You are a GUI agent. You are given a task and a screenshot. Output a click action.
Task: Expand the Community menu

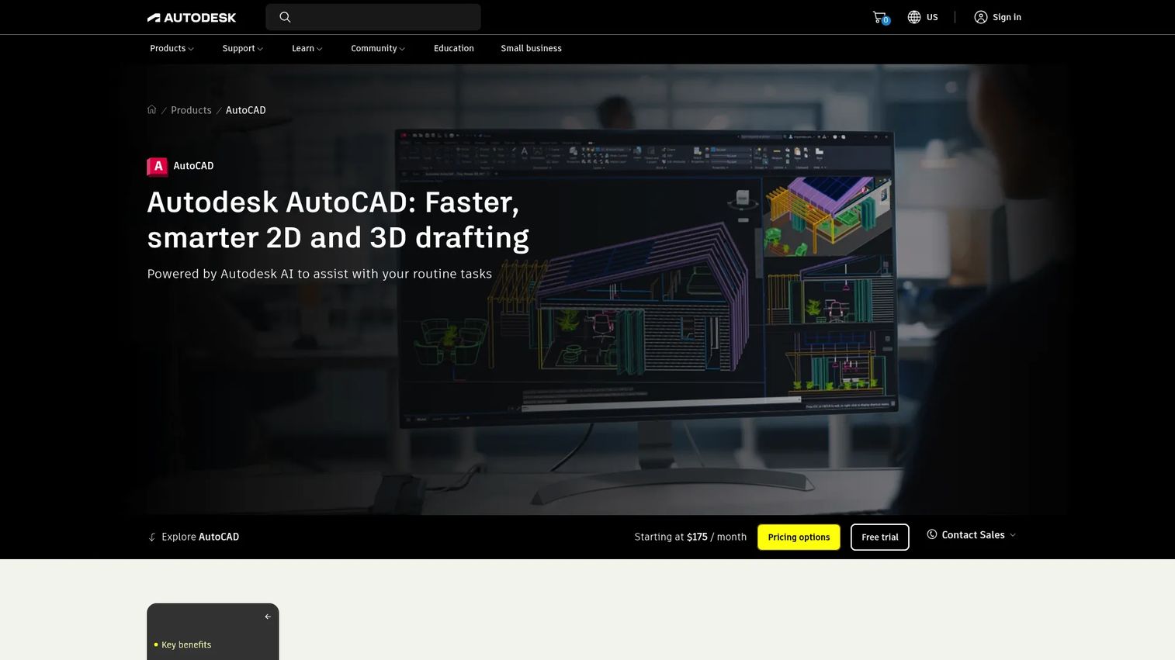[x=378, y=48]
